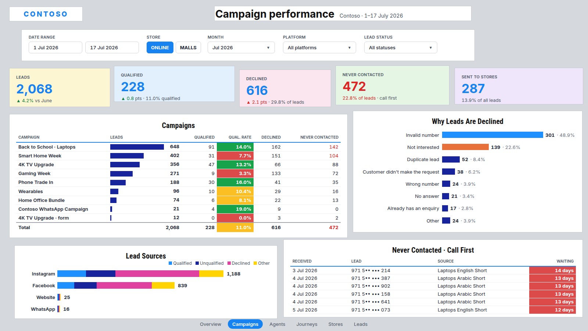
Task: Toggle the ONLINE store filter
Action: coord(160,47)
